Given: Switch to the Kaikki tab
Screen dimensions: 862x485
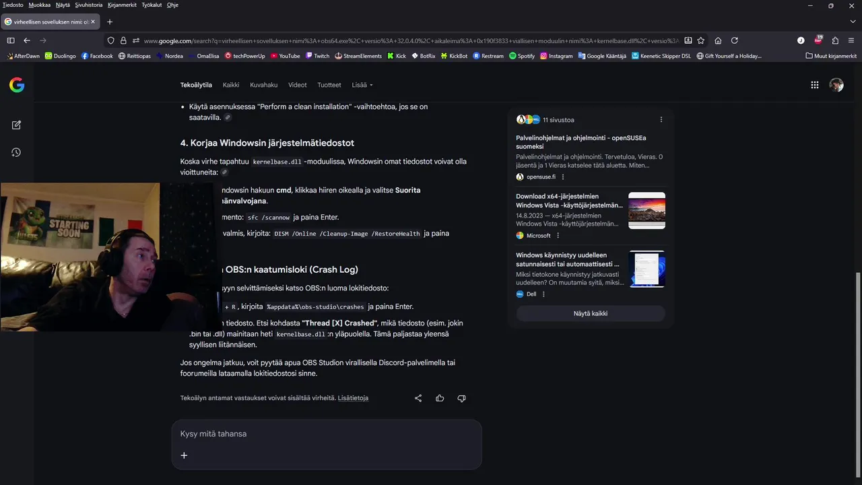Looking at the screenshot, I should tap(231, 85).
